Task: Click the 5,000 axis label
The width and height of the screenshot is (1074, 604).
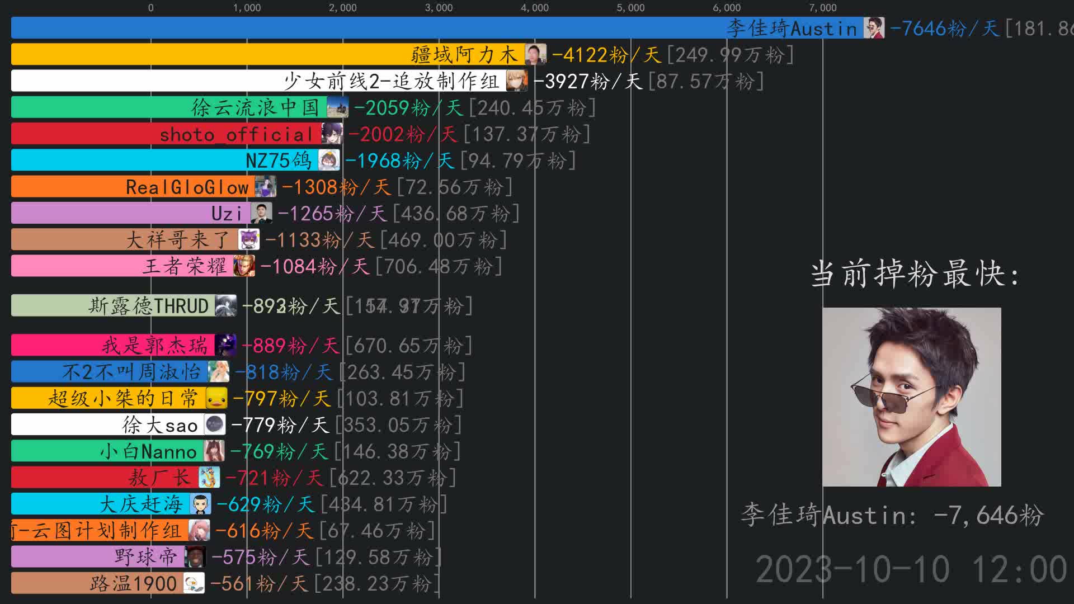Action: [631, 8]
